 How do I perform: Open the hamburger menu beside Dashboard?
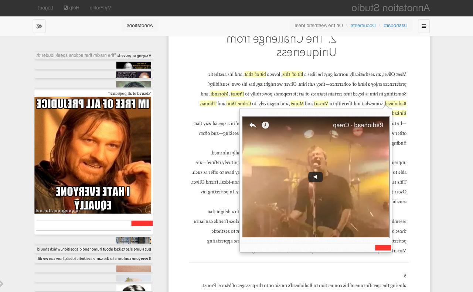[424, 26]
